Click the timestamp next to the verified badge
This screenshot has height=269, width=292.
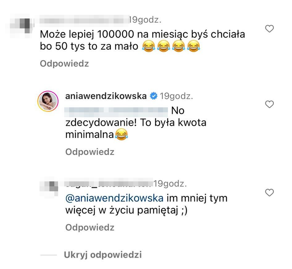[x=175, y=96]
